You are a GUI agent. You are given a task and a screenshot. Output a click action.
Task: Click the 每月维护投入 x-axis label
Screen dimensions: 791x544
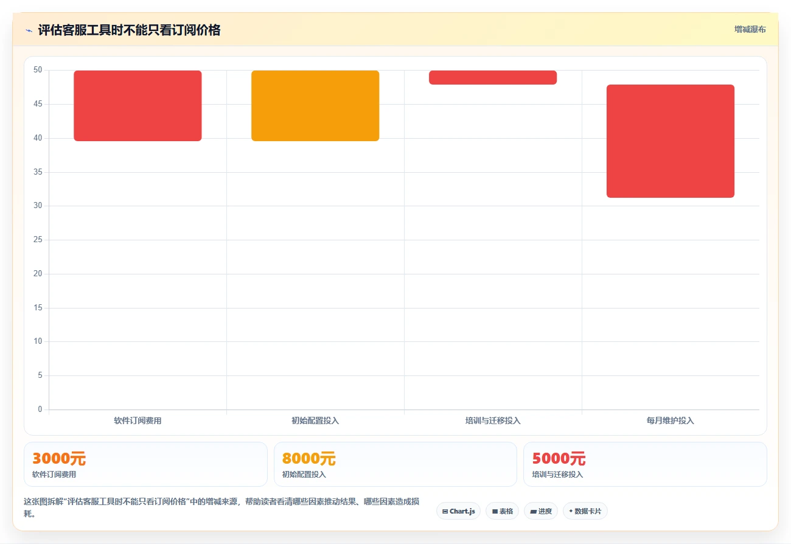click(x=671, y=420)
